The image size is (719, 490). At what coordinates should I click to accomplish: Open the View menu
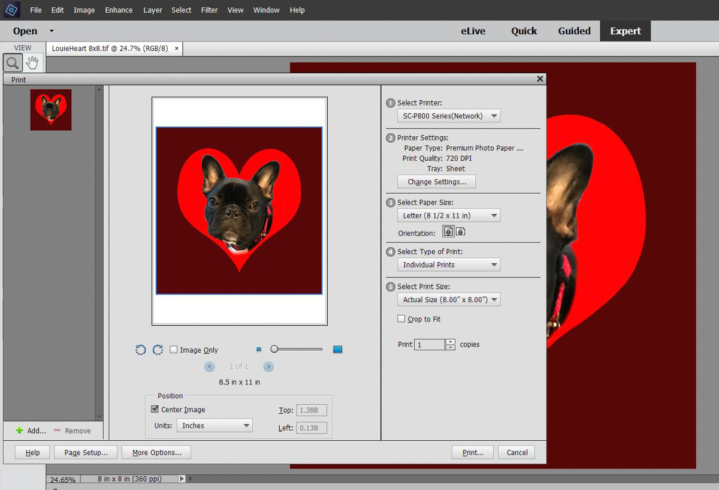235,10
